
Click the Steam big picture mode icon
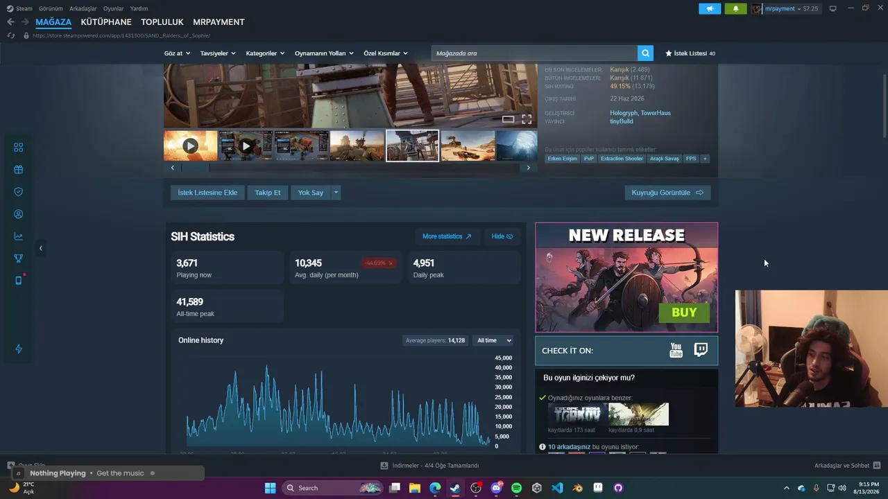[x=833, y=8]
